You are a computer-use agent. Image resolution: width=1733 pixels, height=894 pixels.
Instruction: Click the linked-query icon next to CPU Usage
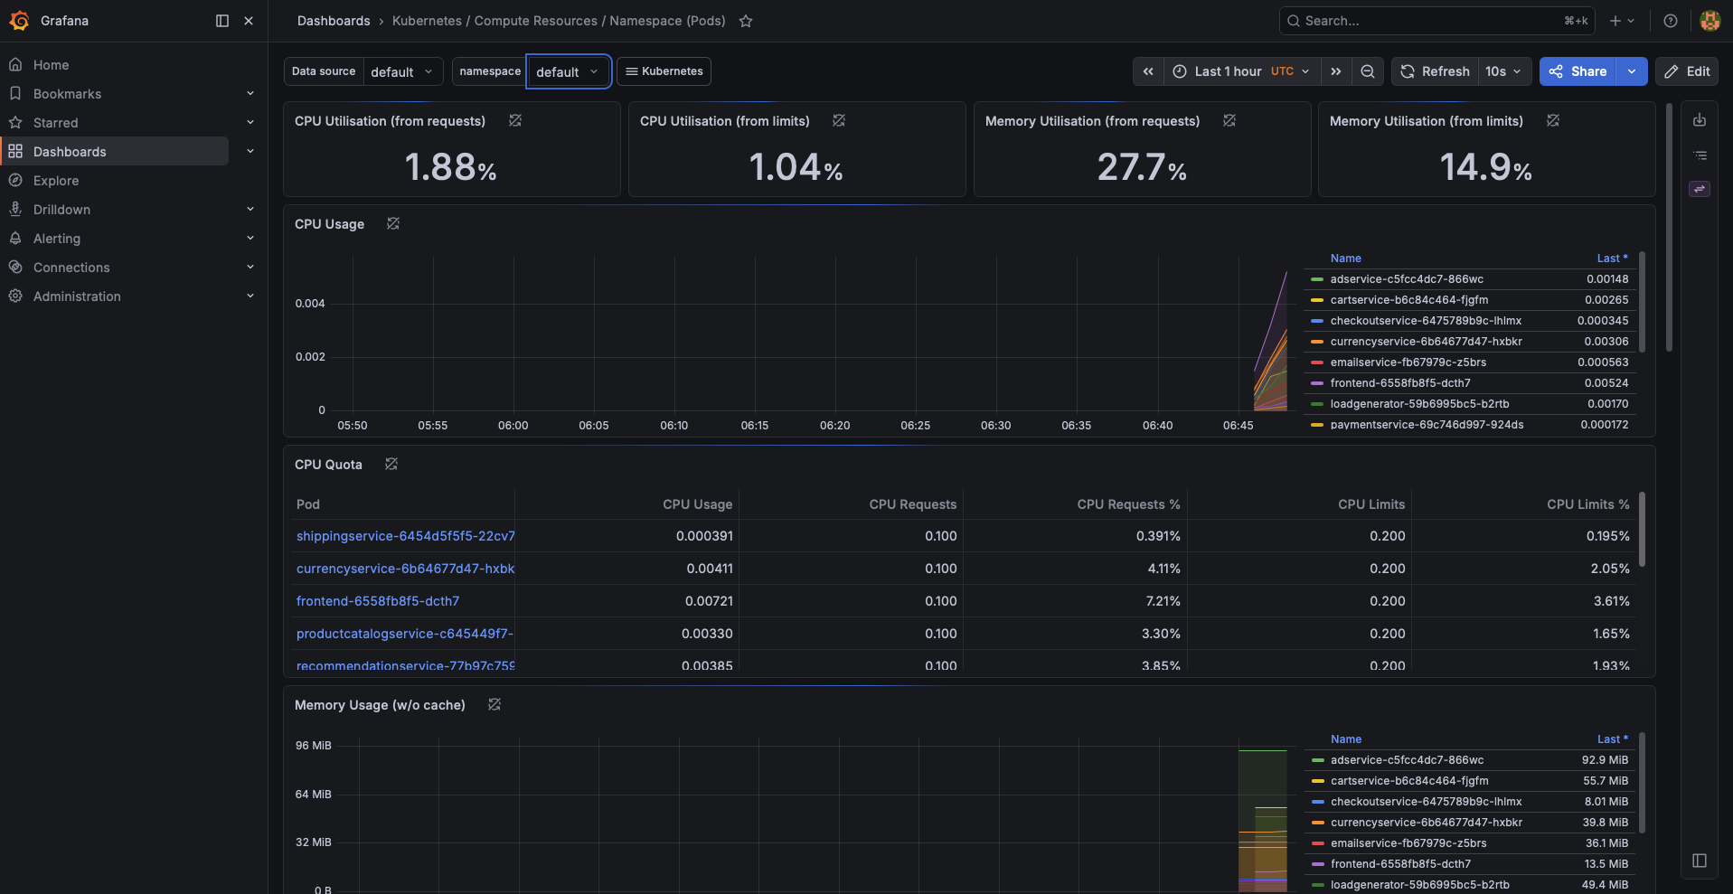(x=393, y=224)
